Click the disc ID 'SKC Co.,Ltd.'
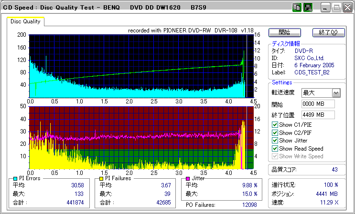The width and height of the screenshot is (355, 214). [x=310, y=58]
